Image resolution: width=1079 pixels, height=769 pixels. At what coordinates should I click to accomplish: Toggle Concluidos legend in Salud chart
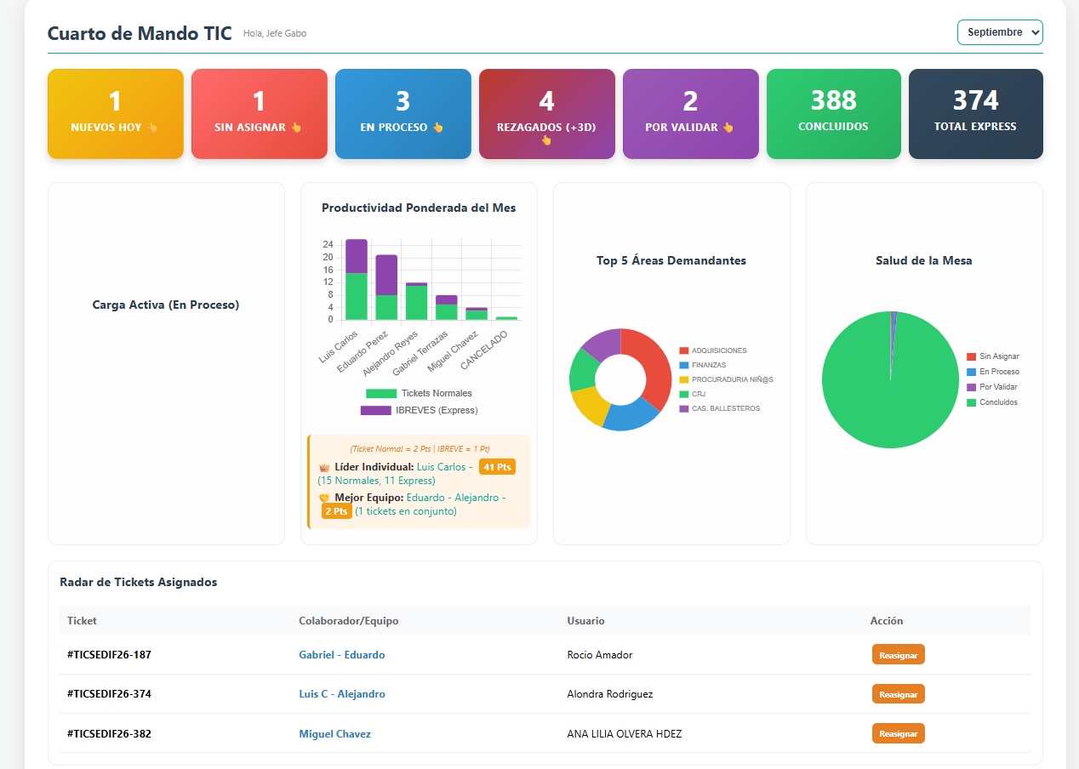[992, 402]
